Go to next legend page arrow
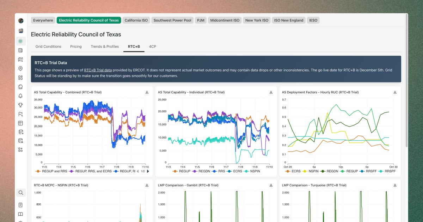Image resolution: width=423 pixels, height=222 pixels. pos(148,171)
